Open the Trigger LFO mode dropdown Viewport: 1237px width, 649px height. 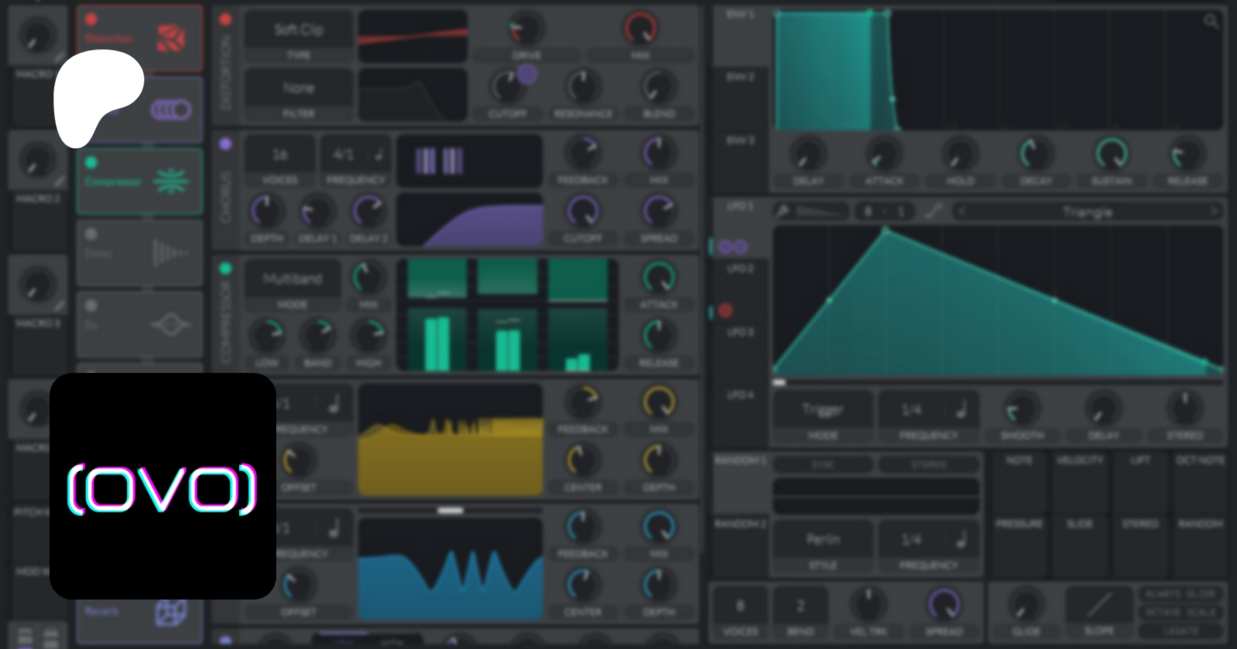click(823, 410)
